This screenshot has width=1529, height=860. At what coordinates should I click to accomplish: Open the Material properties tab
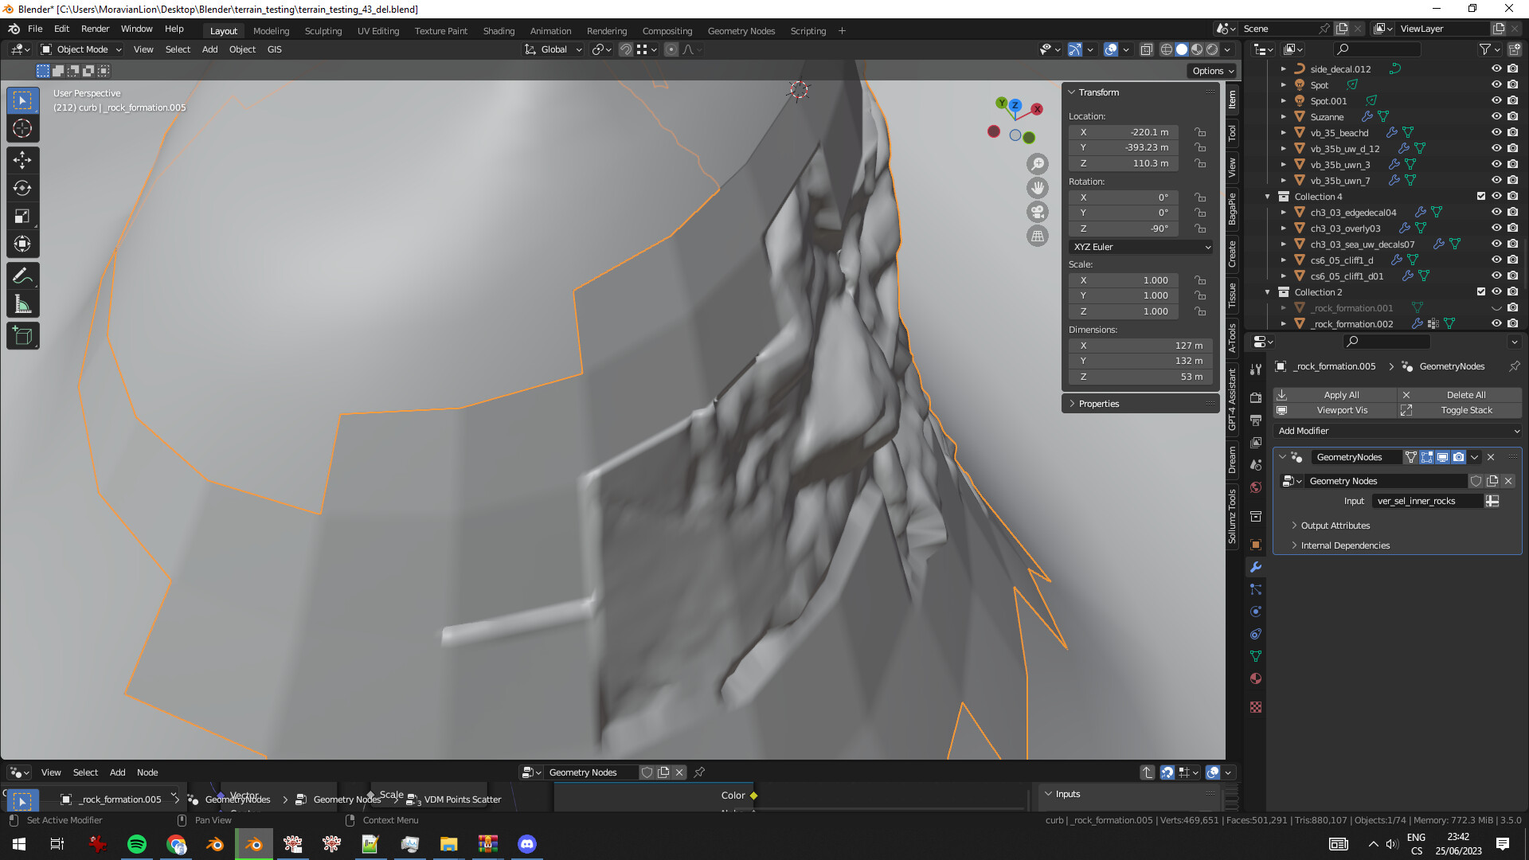coord(1256,678)
